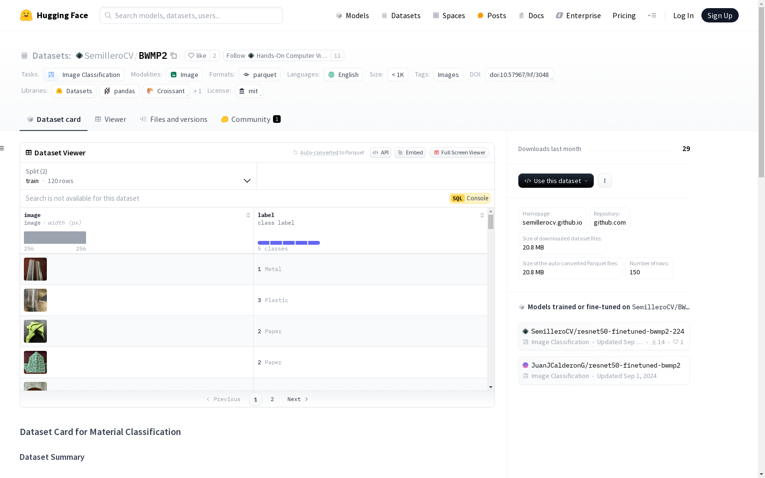Open Spaces in top navigation
This screenshot has height=478, width=765.
449,15
